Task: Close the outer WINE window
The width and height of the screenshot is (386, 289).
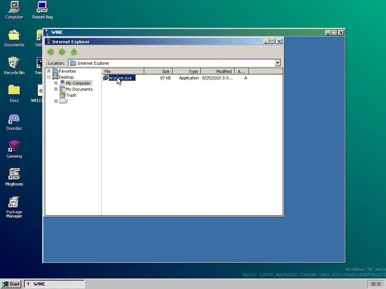Action: (341, 32)
